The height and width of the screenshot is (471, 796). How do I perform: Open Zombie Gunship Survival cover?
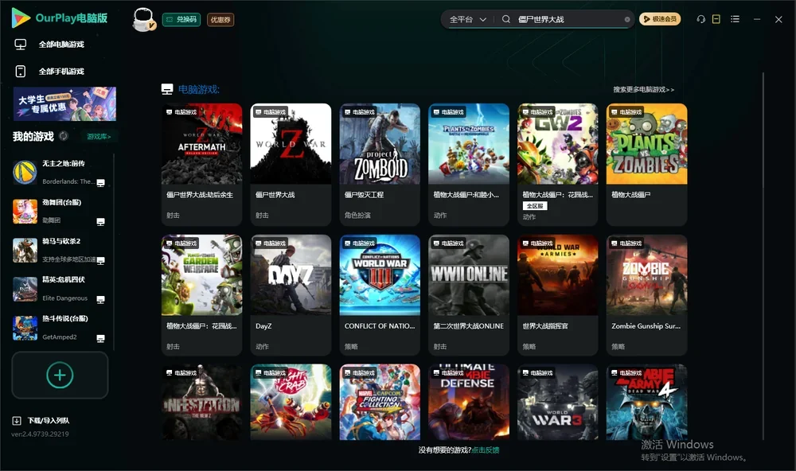coord(646,275)
